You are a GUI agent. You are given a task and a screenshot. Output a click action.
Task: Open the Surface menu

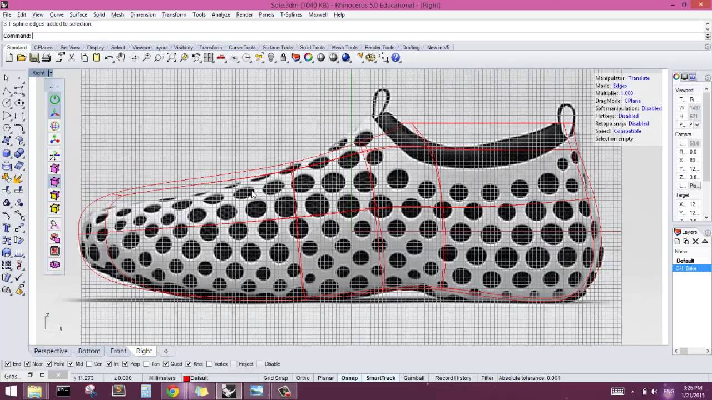[78, 14]
